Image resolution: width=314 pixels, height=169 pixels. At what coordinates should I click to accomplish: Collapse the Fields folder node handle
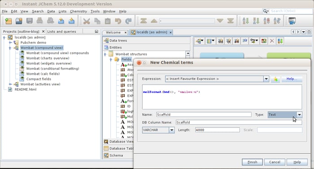[111, 59]
